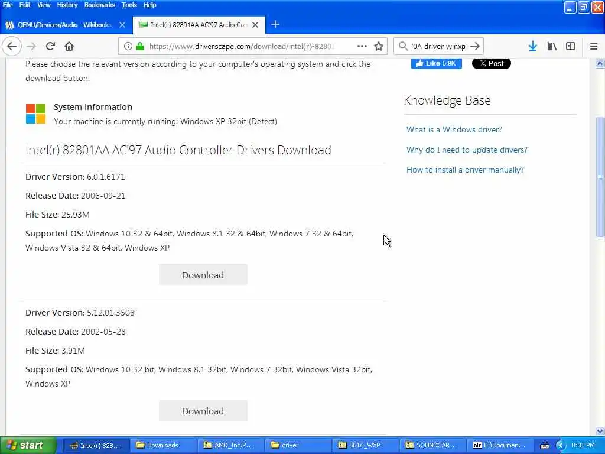The height and width of the screenshot is (454, 605).
Task: Open the Edit menu
Action: (25, 5)
